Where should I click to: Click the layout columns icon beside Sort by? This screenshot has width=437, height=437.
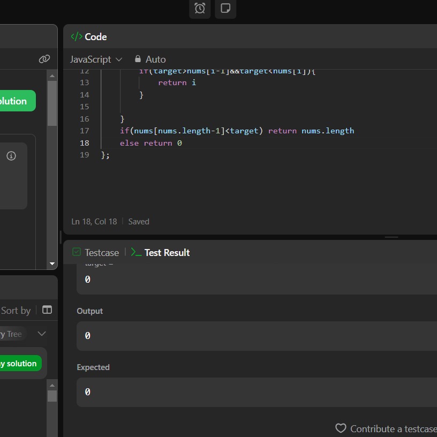(47, 310)
